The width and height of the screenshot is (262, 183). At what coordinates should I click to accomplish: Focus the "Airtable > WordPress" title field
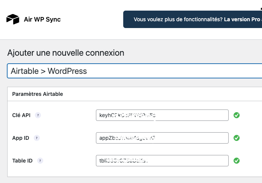[x=135, y=71]
